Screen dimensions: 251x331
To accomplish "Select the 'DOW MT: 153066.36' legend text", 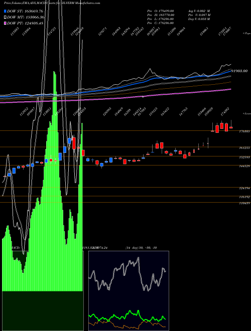I will point(26,17).
